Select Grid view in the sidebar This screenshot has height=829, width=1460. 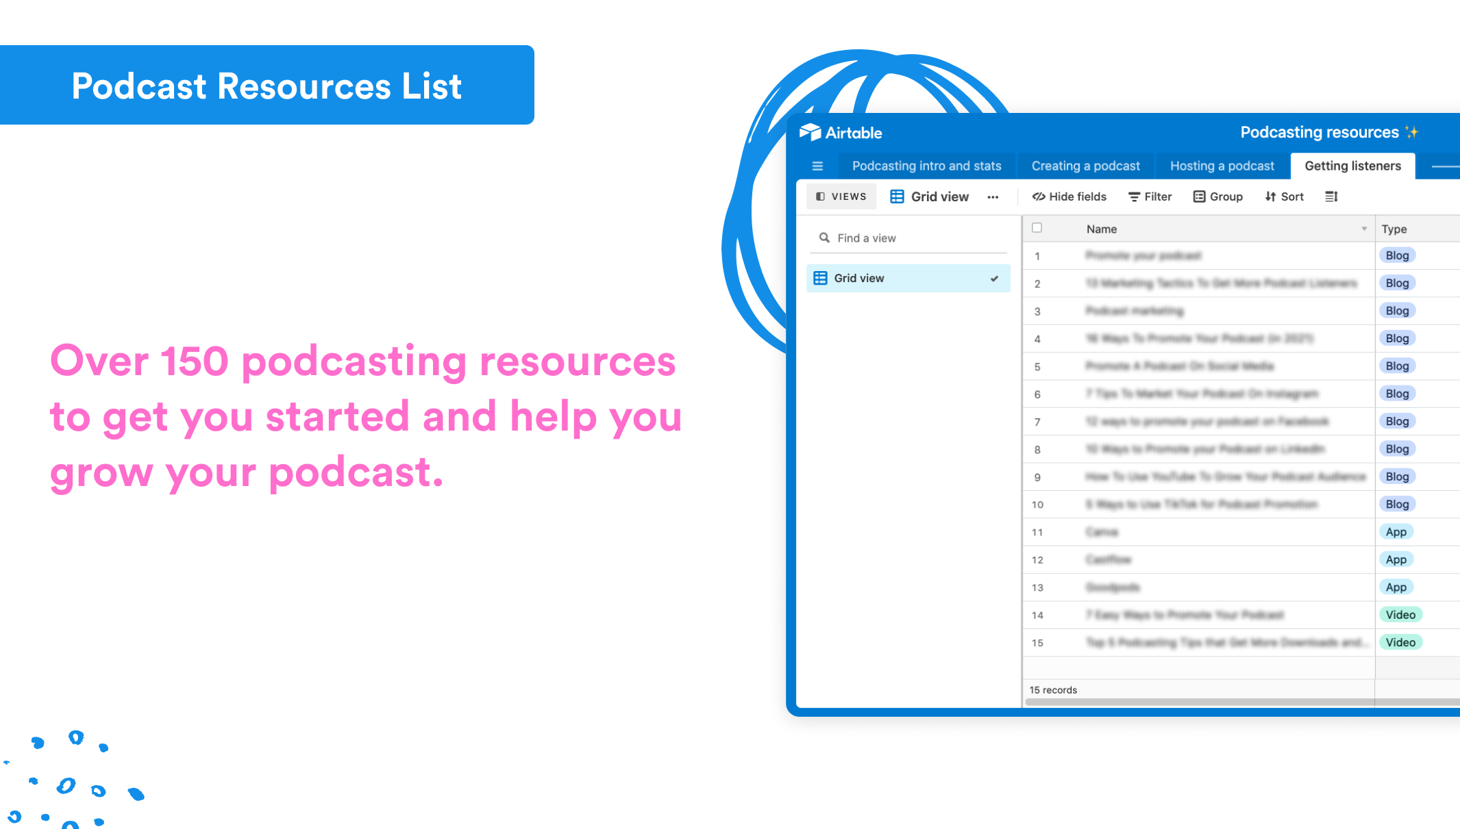860,278
